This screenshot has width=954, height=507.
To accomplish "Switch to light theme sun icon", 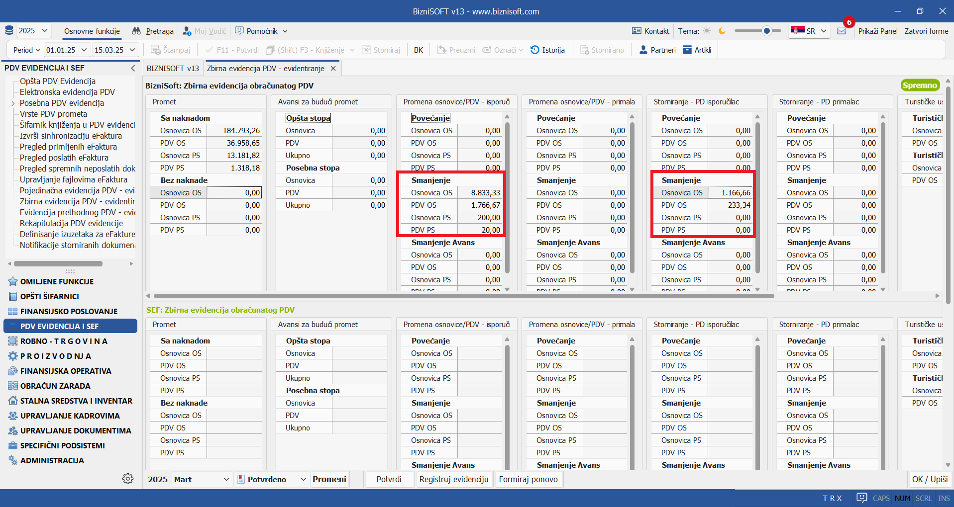I will 707,31.
